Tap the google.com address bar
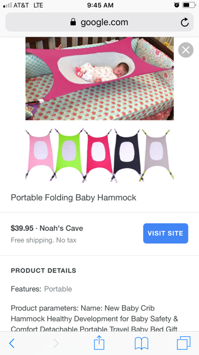This screenshot has height=355, width=199. pyautogui.click(x=99, y=22)
